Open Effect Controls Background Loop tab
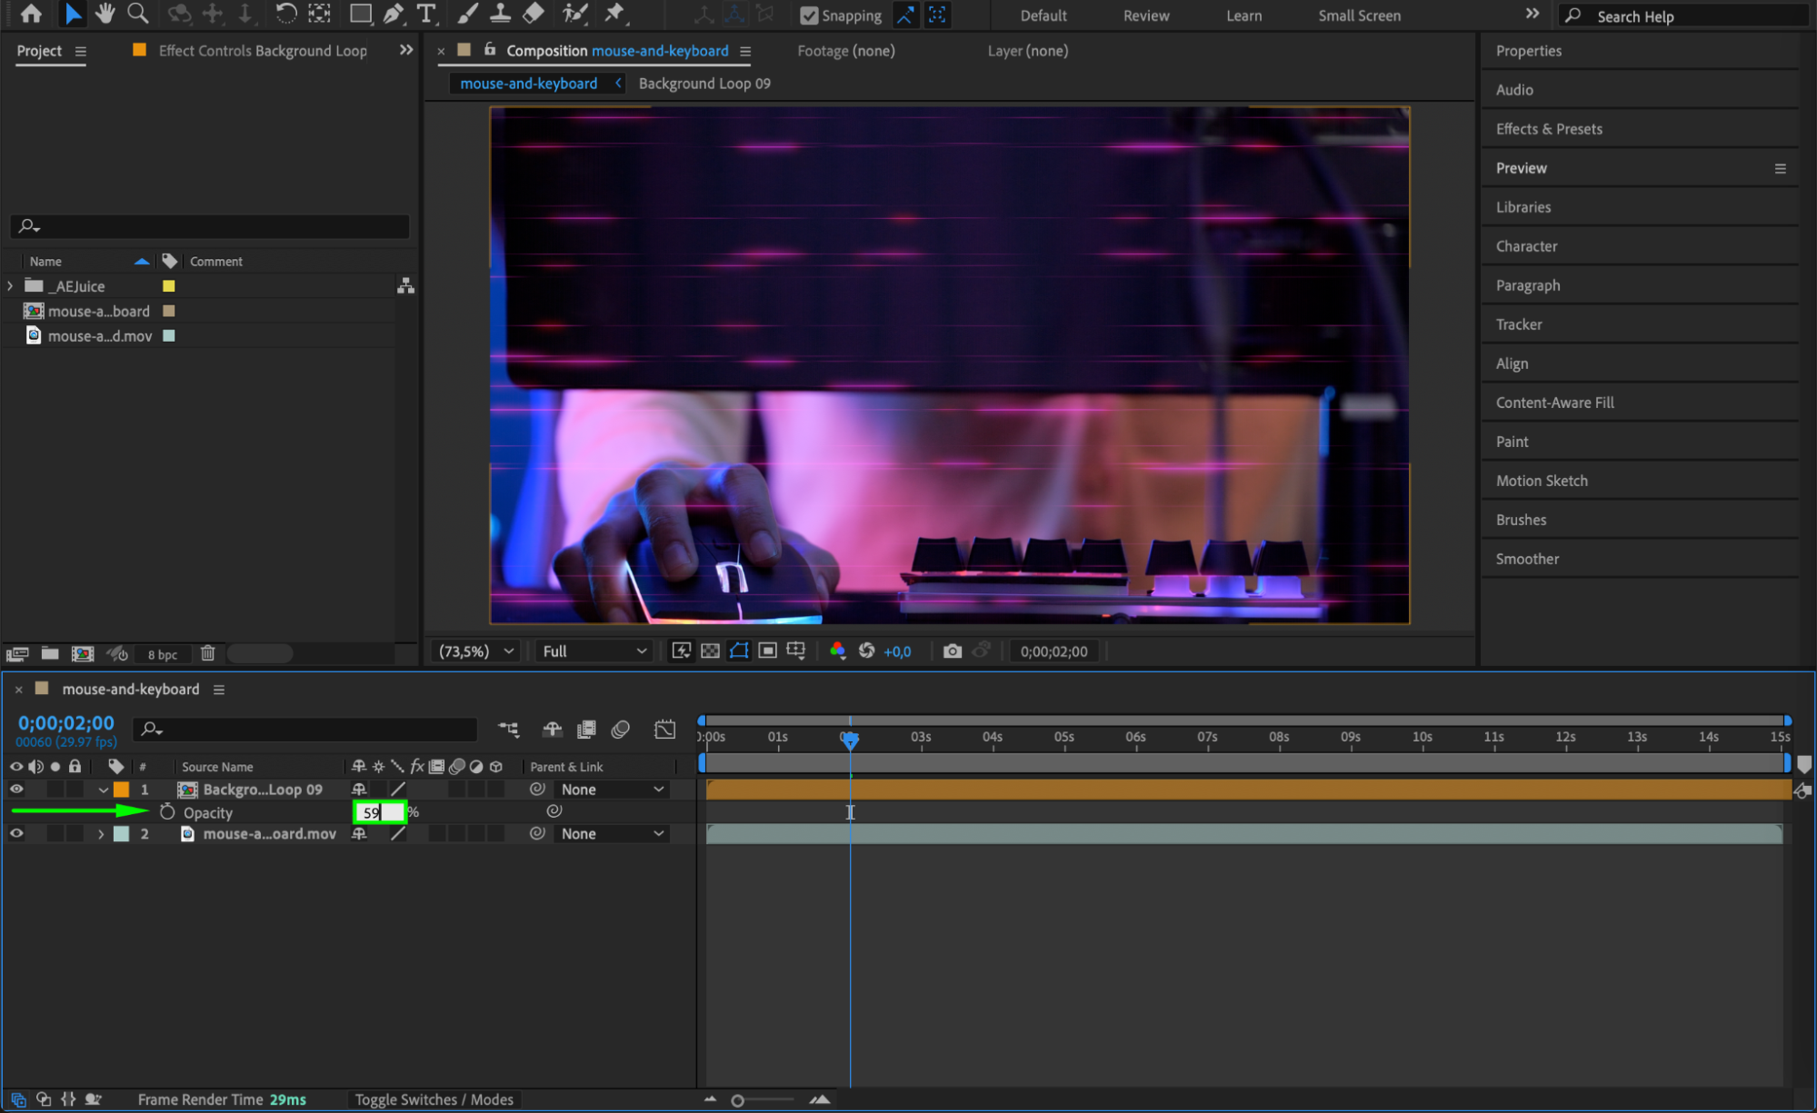 point(263,51)
